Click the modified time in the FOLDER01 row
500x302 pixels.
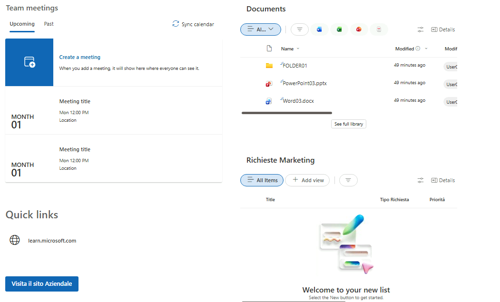point(410,65)
